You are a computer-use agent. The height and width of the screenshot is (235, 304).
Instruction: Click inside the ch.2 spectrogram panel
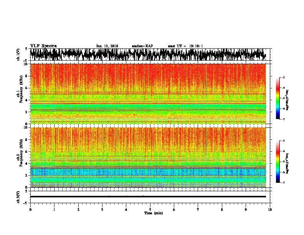click(x=148, y=157)
